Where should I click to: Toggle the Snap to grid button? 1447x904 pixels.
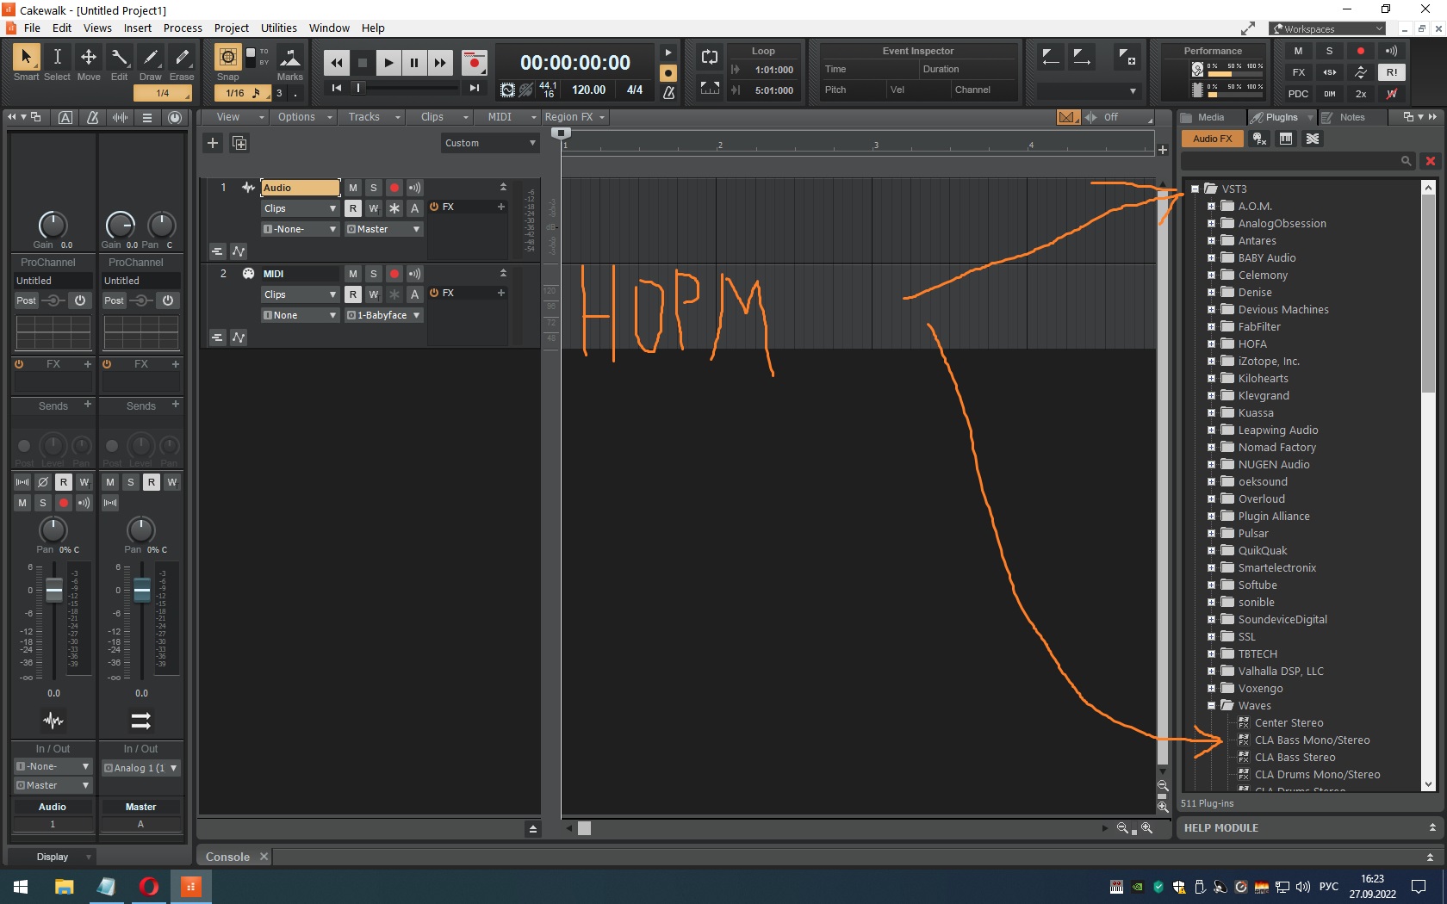click(227, 57)
